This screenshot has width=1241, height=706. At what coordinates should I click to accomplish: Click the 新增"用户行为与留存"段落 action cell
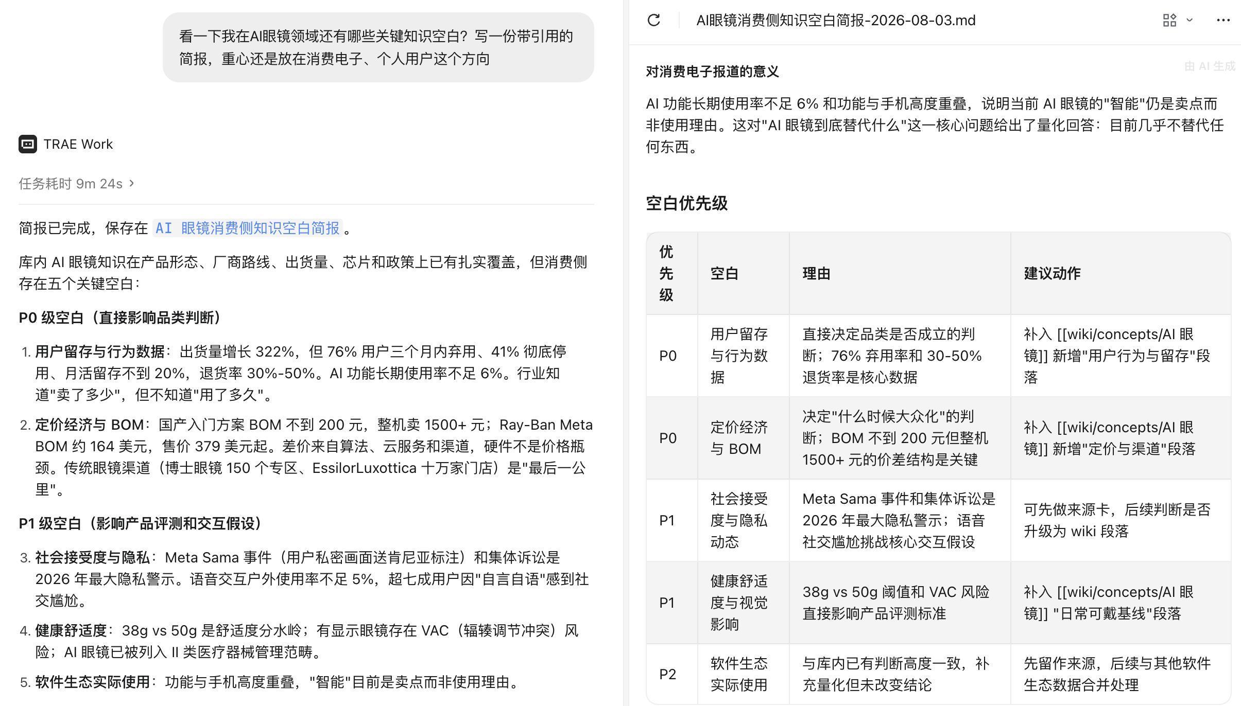[1121, 356]
